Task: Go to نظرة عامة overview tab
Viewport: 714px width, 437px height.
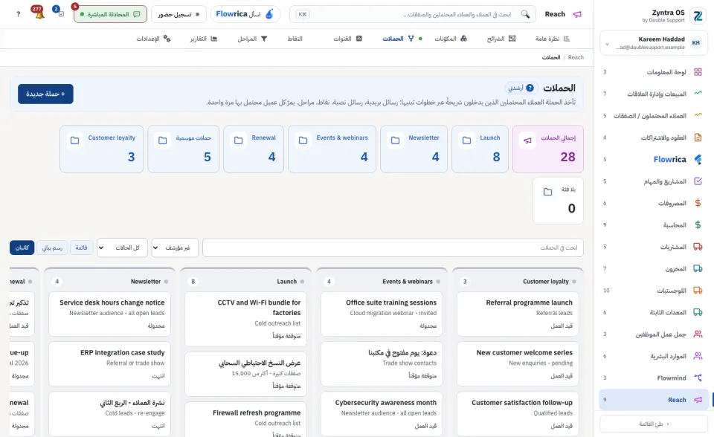Action: (x=553, y=39)
